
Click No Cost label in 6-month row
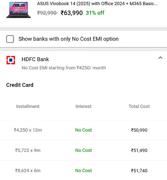(x=83, y=171)
